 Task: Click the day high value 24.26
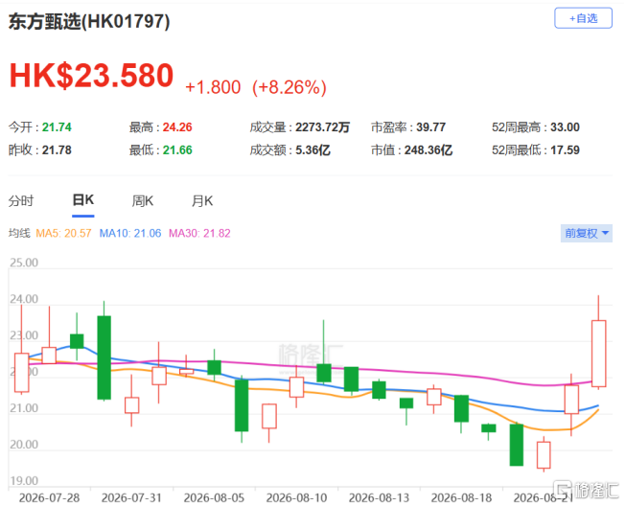click(177, 127)
